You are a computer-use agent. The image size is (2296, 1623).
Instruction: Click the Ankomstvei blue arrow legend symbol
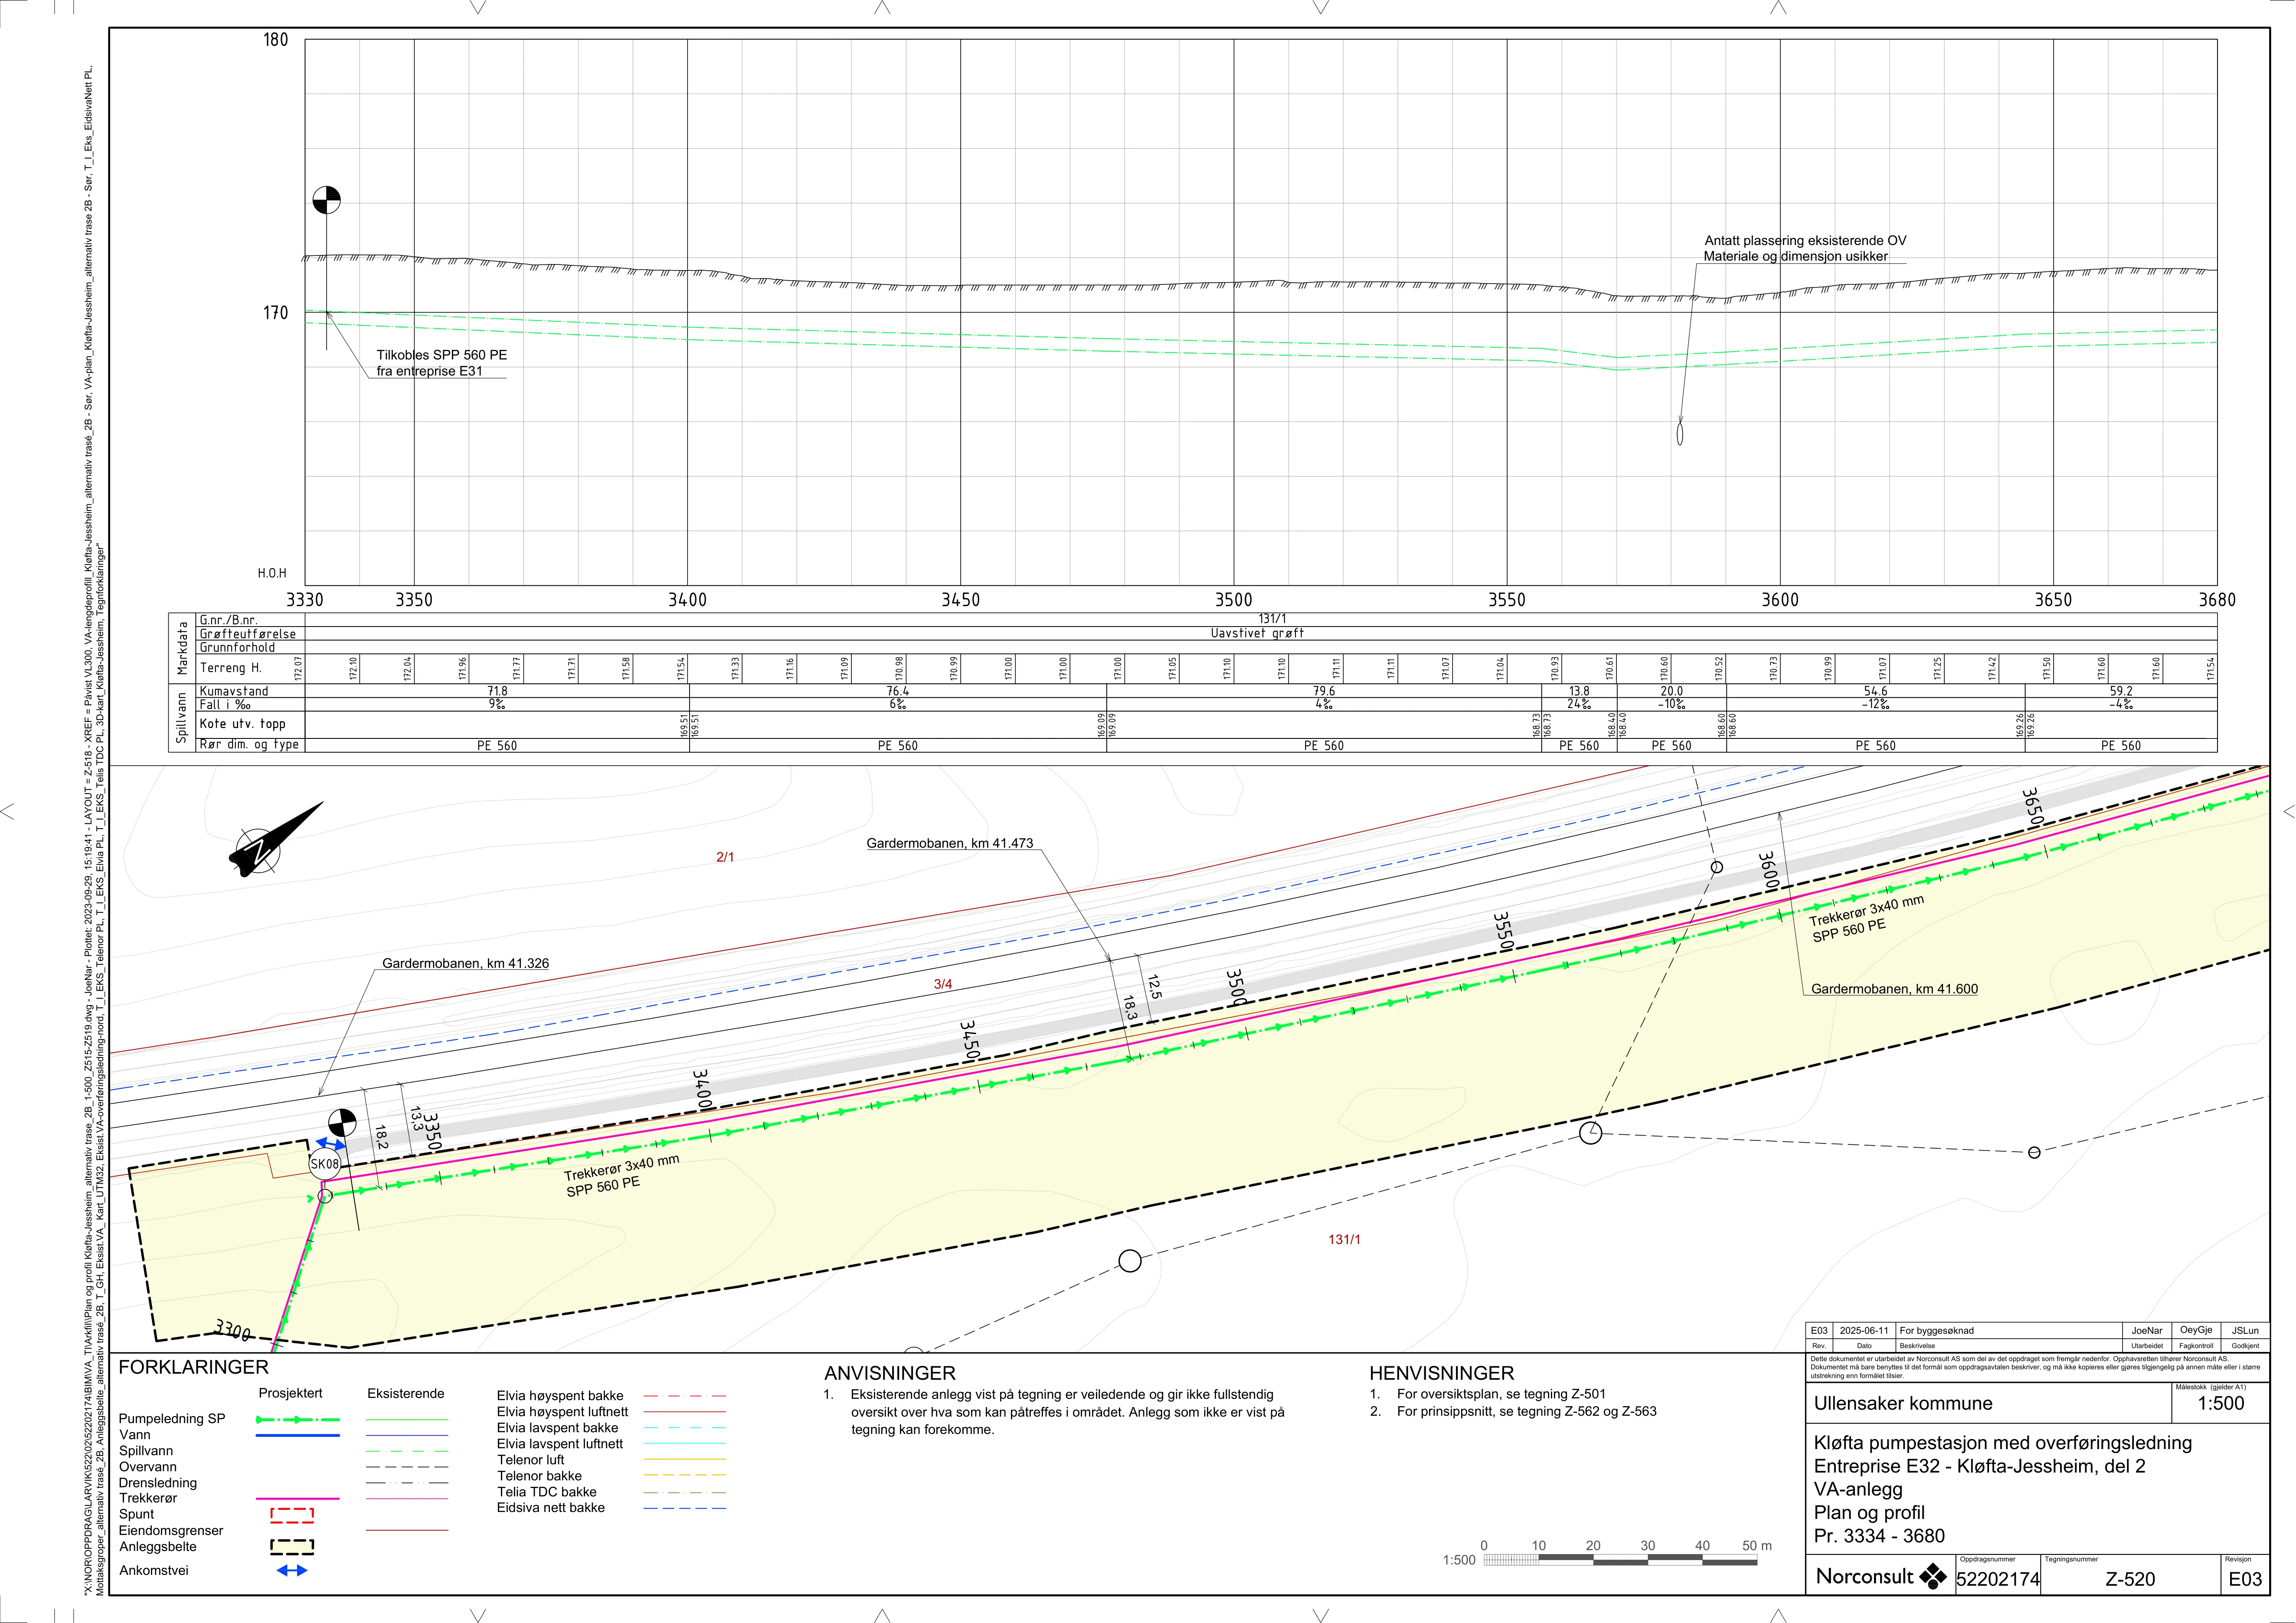click(x=292, y=1570)
